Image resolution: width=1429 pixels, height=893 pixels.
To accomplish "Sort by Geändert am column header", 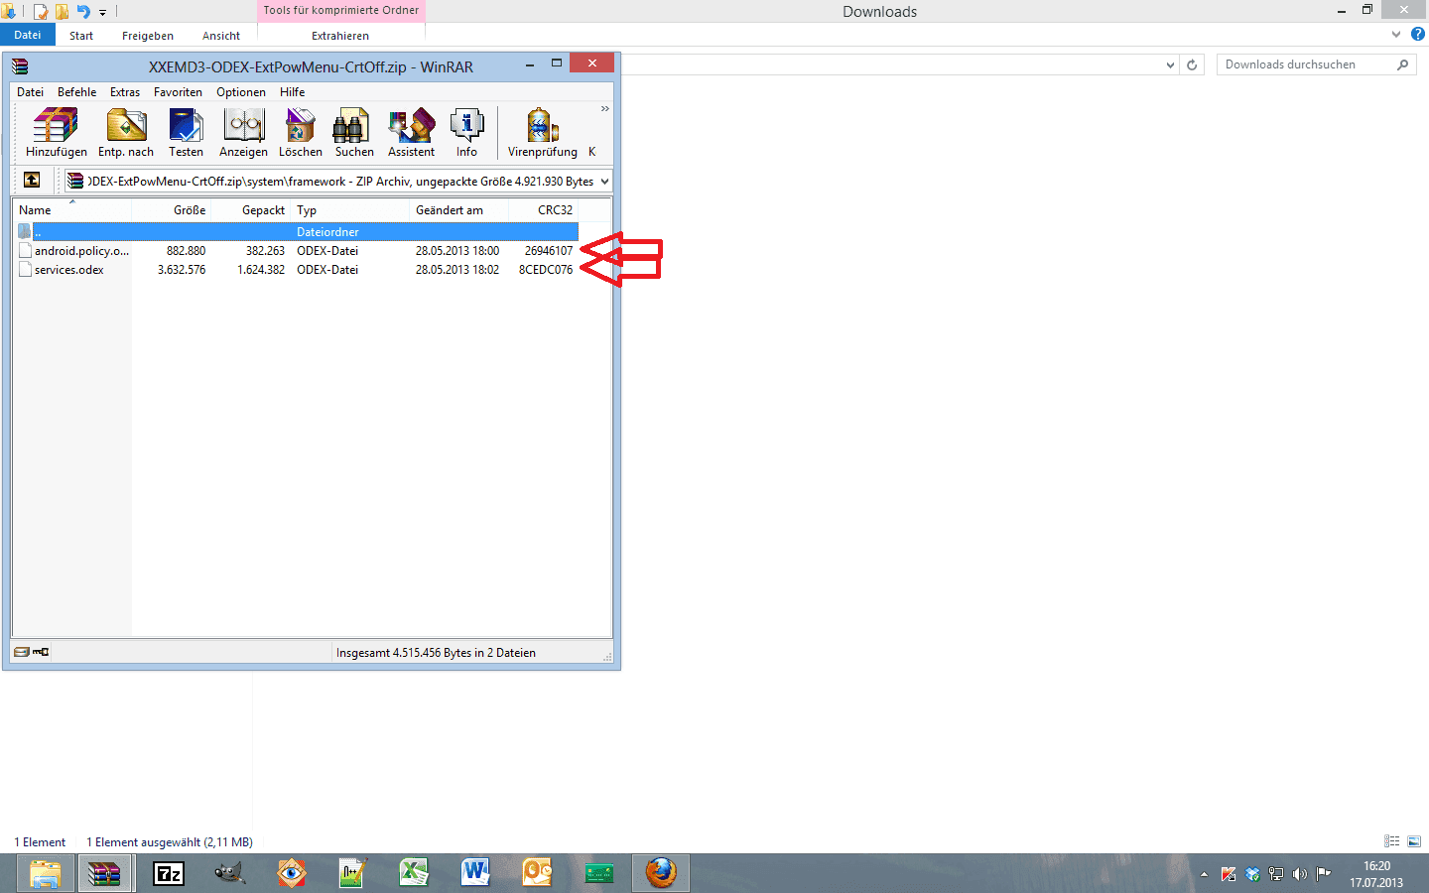I will 458,210.
